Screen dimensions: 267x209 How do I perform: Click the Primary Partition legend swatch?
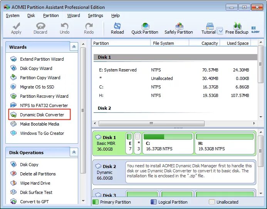[96, 202]
